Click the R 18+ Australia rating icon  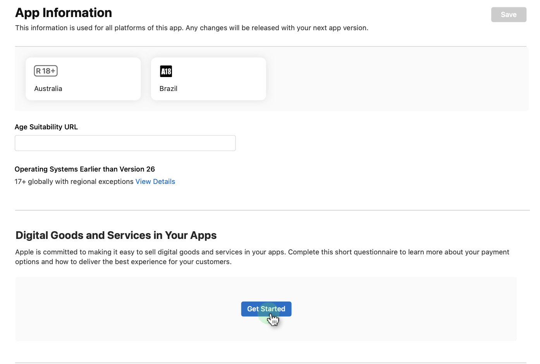click(x=46, y=71)
